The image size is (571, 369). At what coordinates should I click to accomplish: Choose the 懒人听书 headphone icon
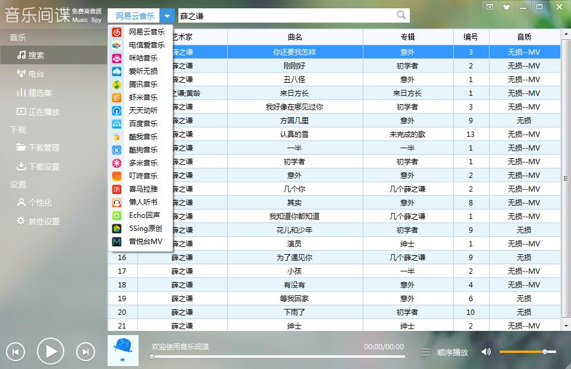[117, 202]
